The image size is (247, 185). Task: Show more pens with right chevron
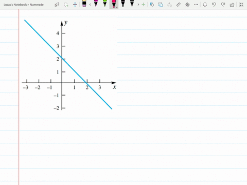coord(138,5)
